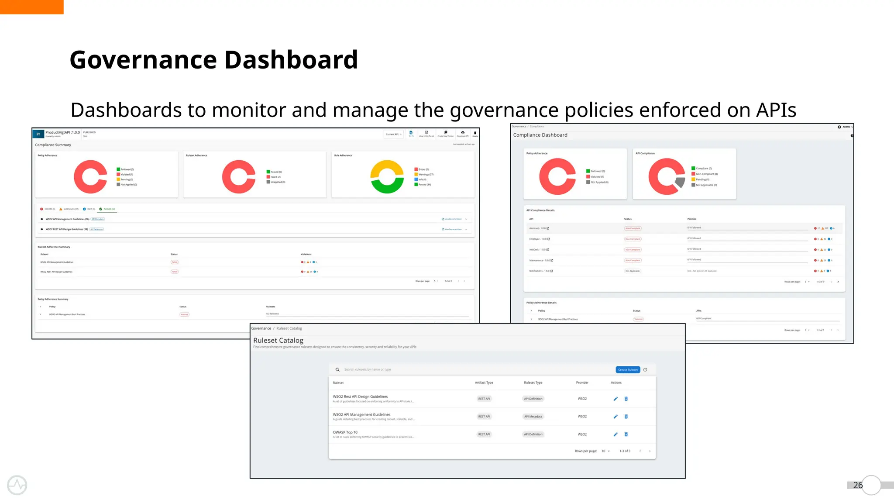Screen dimensions: 894x503
Task: Click Warnings (37) legend swatch in Rule Adherence
Action: [416, 174]
